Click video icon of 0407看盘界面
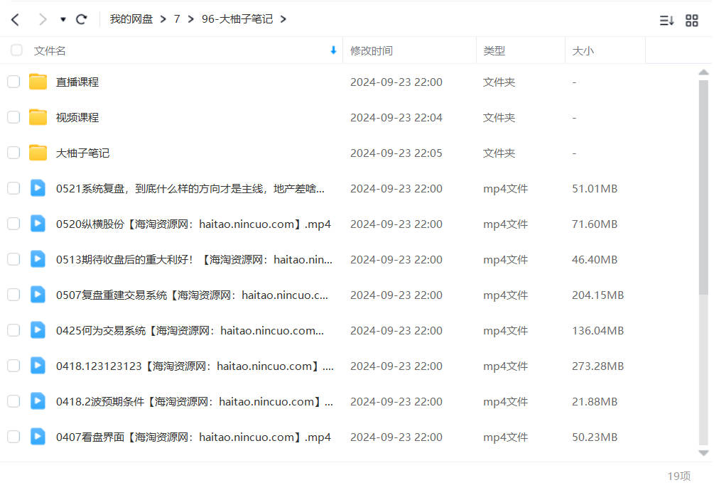This screenshot has width=714, height=485. [x=38, y=436]
